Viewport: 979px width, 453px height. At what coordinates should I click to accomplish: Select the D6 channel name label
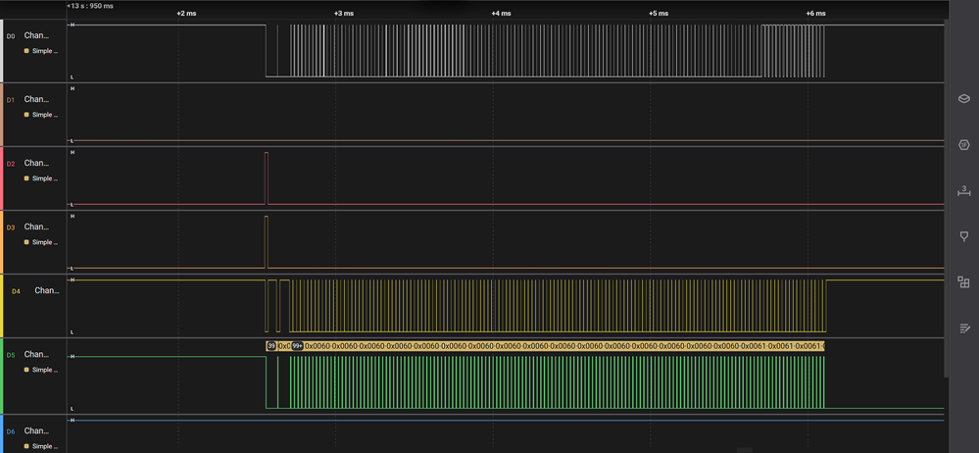[36, 430]
